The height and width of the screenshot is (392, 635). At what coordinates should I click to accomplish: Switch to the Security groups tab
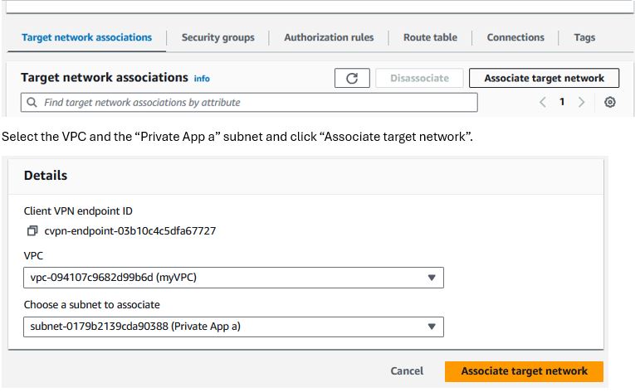pyautogui.click(x=217, y=37)
